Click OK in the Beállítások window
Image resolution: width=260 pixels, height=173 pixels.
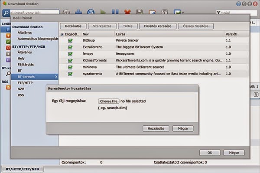(x=210, y=153)
